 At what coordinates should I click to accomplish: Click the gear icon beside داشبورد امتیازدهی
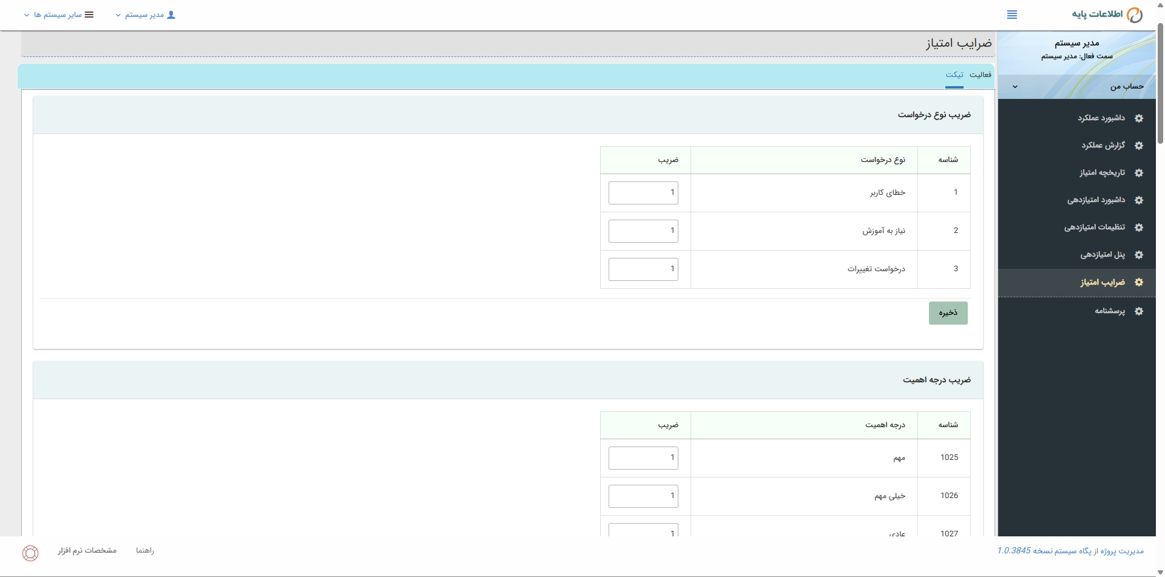(1139, 200)
